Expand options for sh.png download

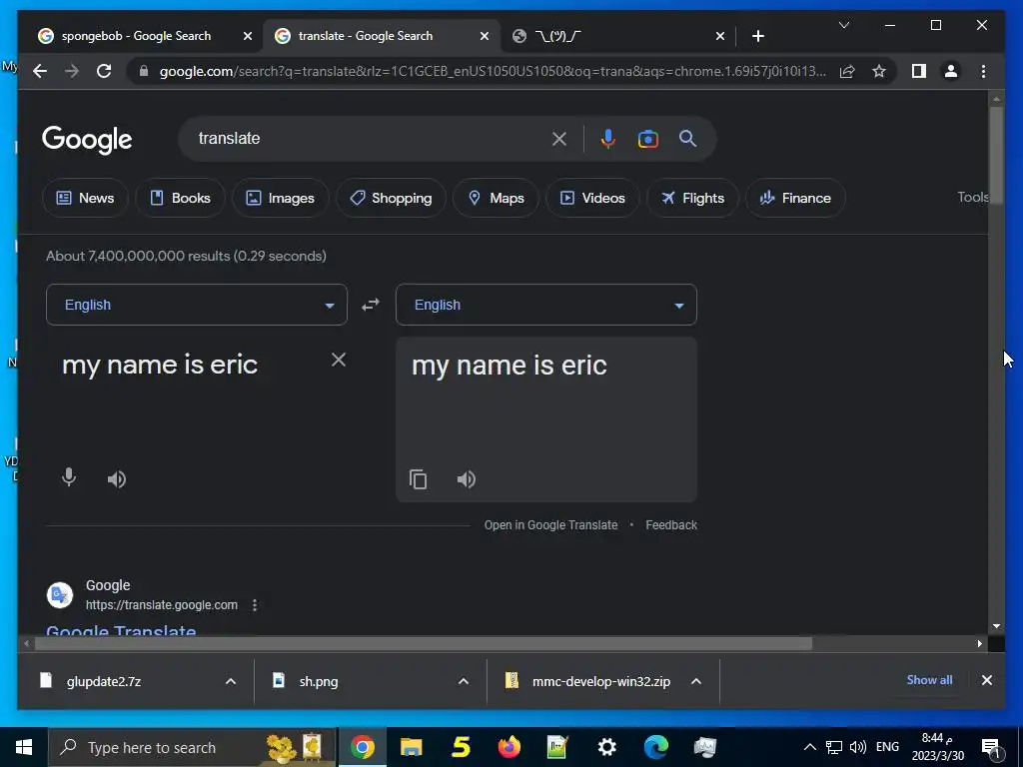pyautogui.click(x=464, y=681)
